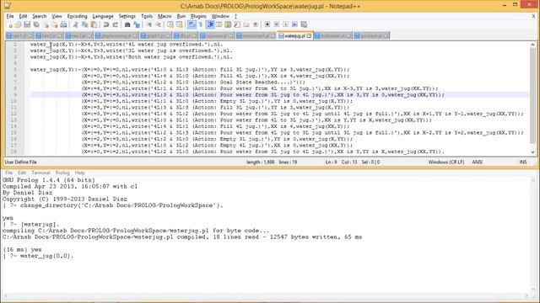Click the 'Goal State Reached' code line
This screenshot has height=303, width=540.
[193, 82]
